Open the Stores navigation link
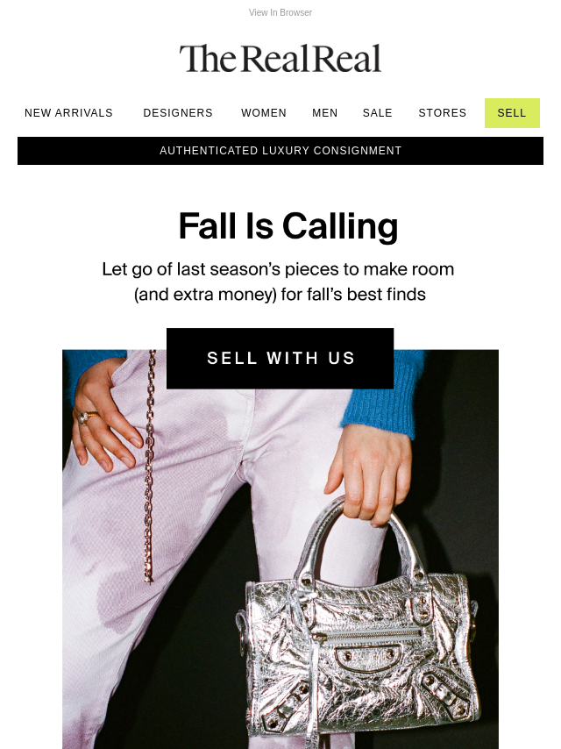 click(x=442, y=113)
